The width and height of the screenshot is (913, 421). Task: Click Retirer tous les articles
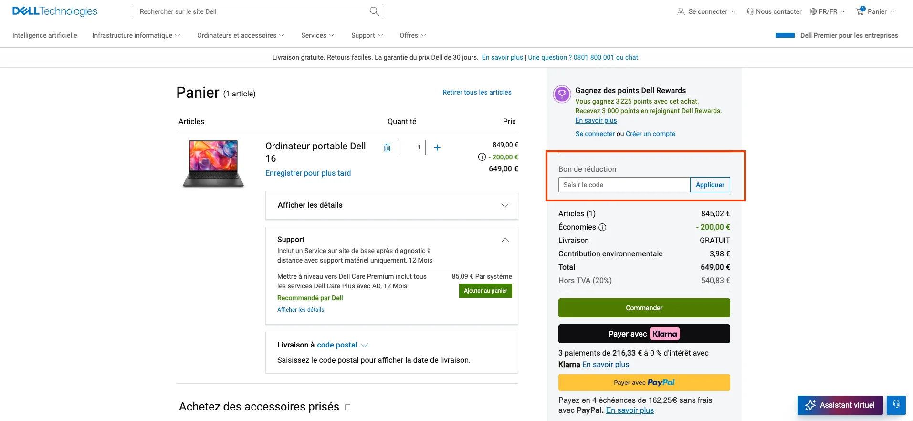pyautogui.click(x=477, y=92)
